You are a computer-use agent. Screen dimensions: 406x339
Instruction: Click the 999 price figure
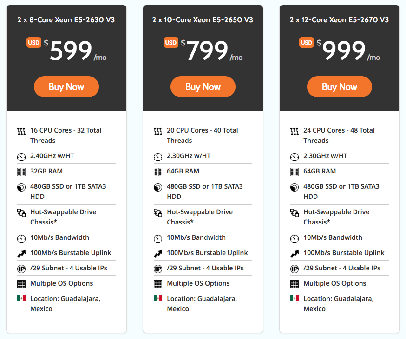(x=344, y=50)
